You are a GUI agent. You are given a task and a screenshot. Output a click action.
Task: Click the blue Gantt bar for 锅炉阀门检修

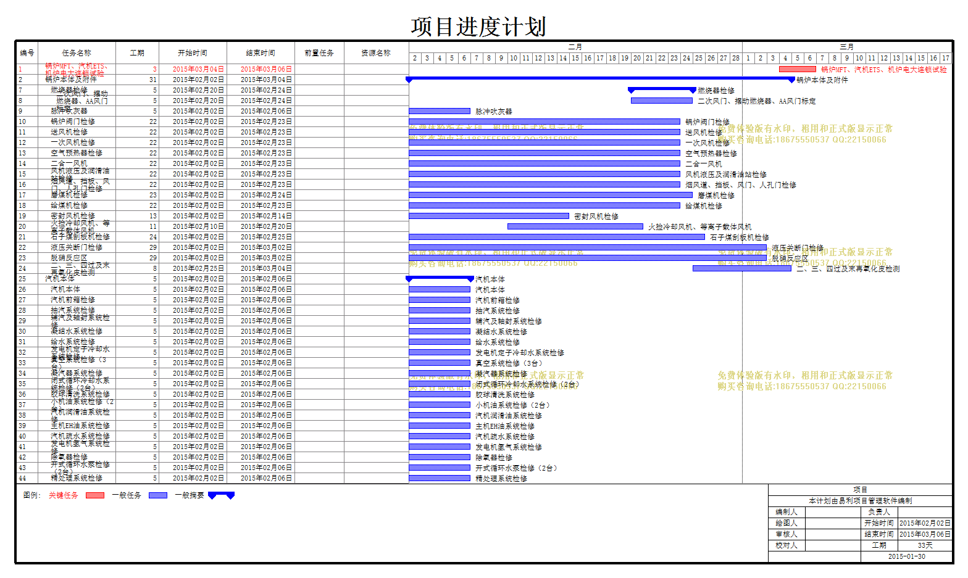click(x=544, y=122)
